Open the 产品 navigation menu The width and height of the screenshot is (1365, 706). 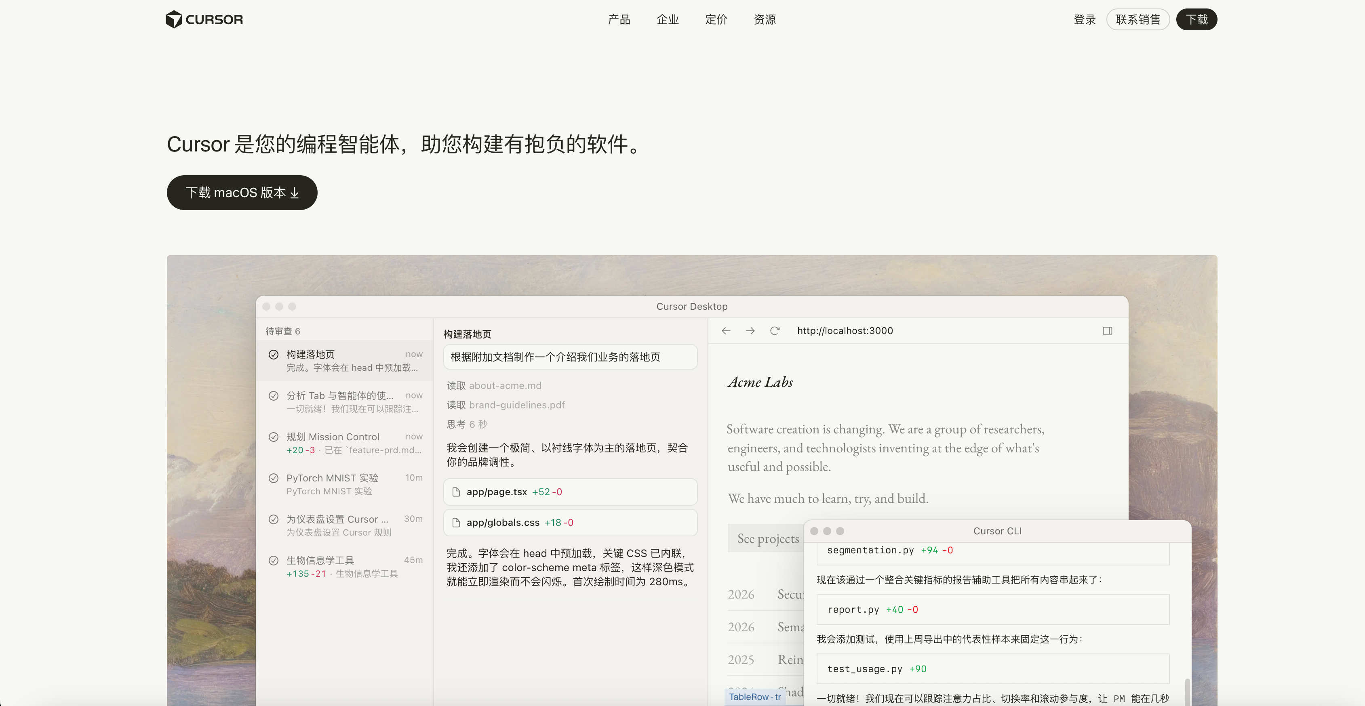619,20
